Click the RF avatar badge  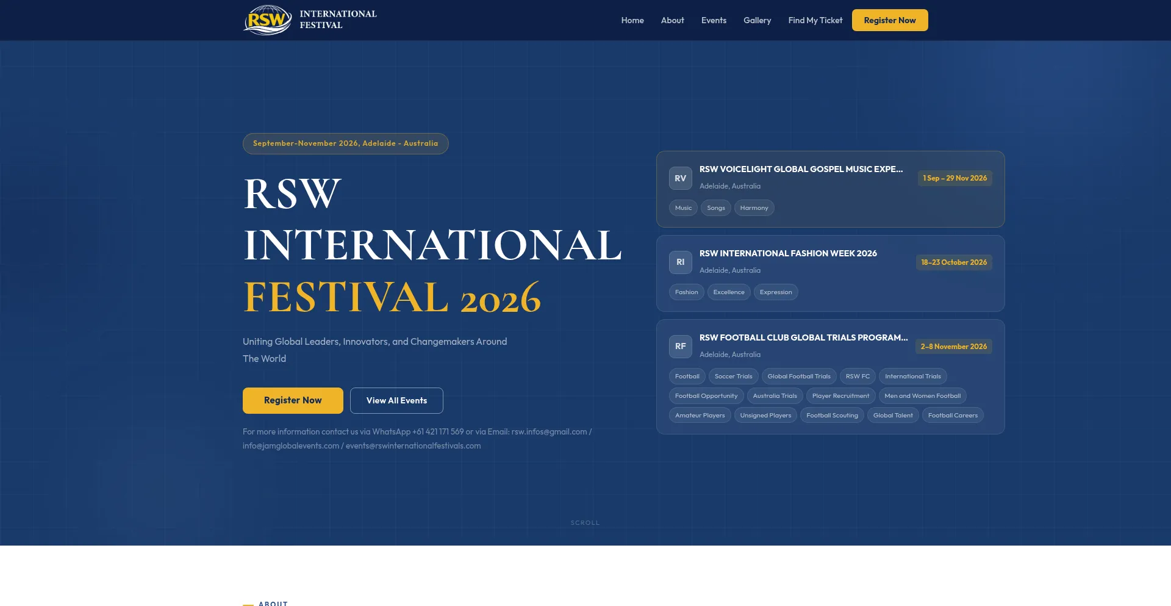click(x=680, y=347)
